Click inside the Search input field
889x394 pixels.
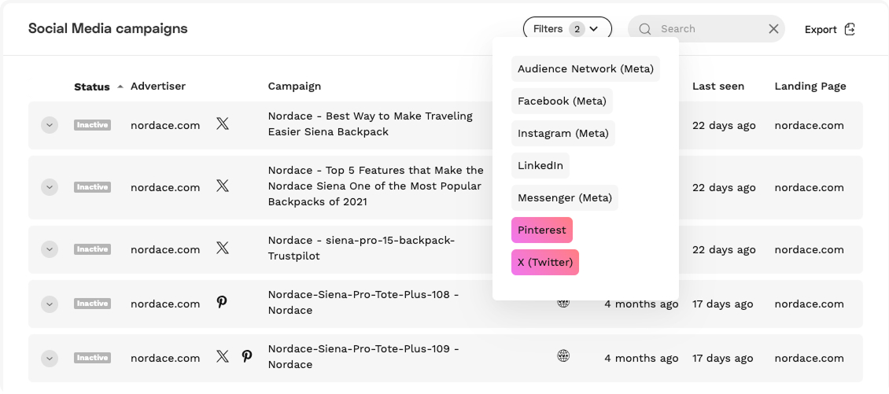pos(708,29)
